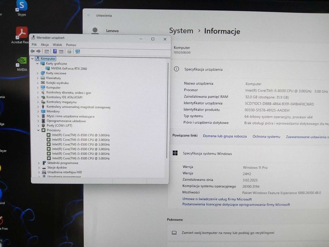This screenshot has width=329, height=247.
Task: Expand the Kontrolery IDE ATA/ATAPI node
Action: [38, 97]
